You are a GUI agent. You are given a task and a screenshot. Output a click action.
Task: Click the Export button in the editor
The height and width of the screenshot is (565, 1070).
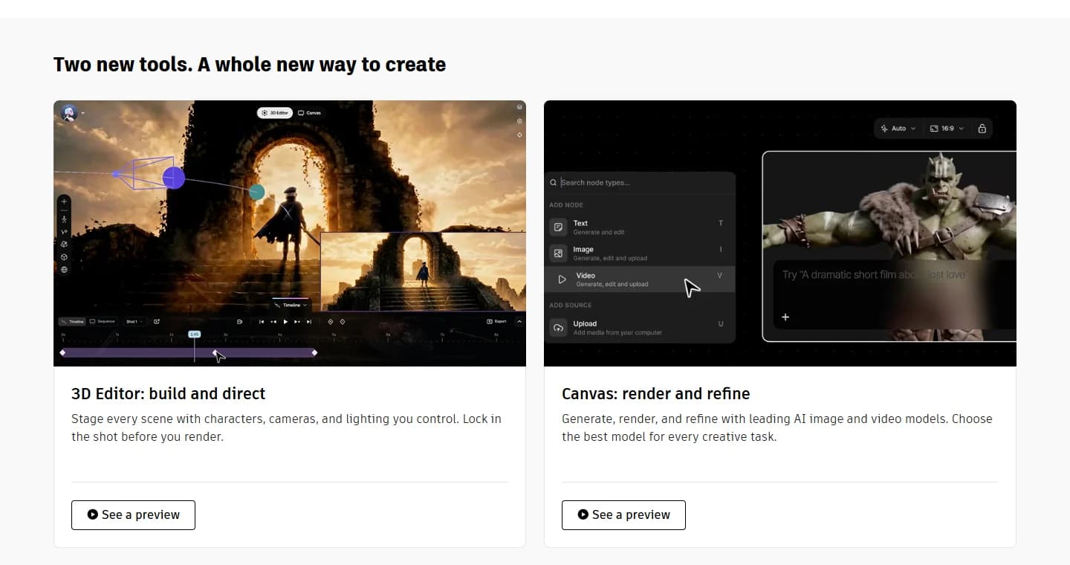pos(496,321)
